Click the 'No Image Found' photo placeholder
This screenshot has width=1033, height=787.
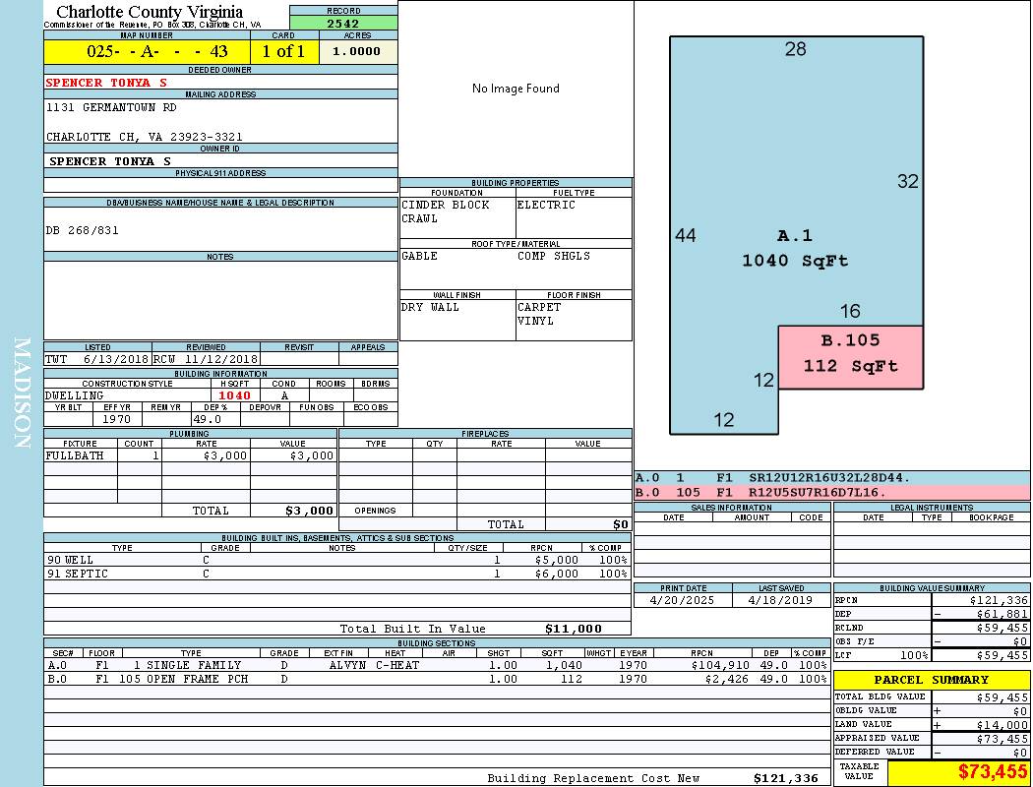[x=516, y=89]
